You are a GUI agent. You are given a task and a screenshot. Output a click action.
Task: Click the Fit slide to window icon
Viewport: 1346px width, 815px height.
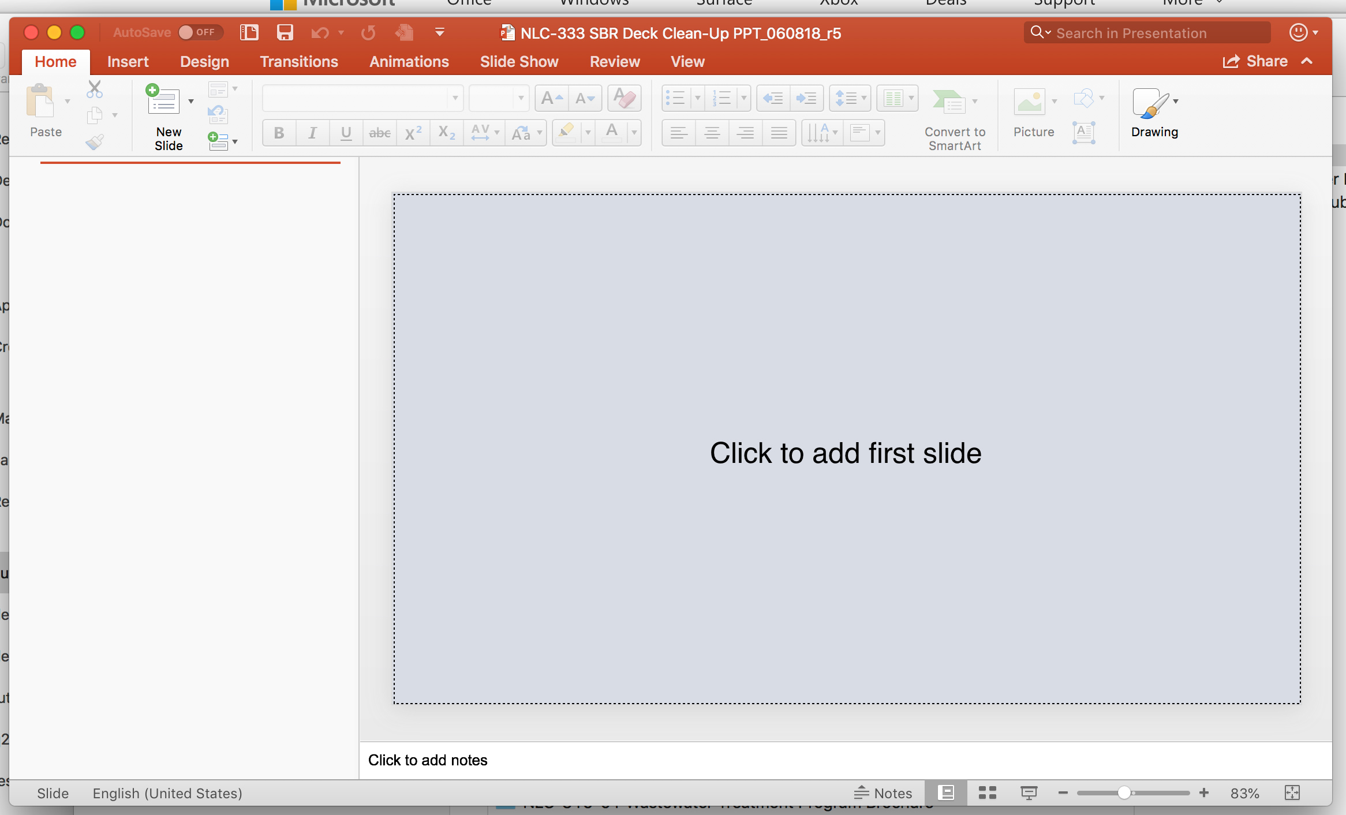pos(1292,793)
